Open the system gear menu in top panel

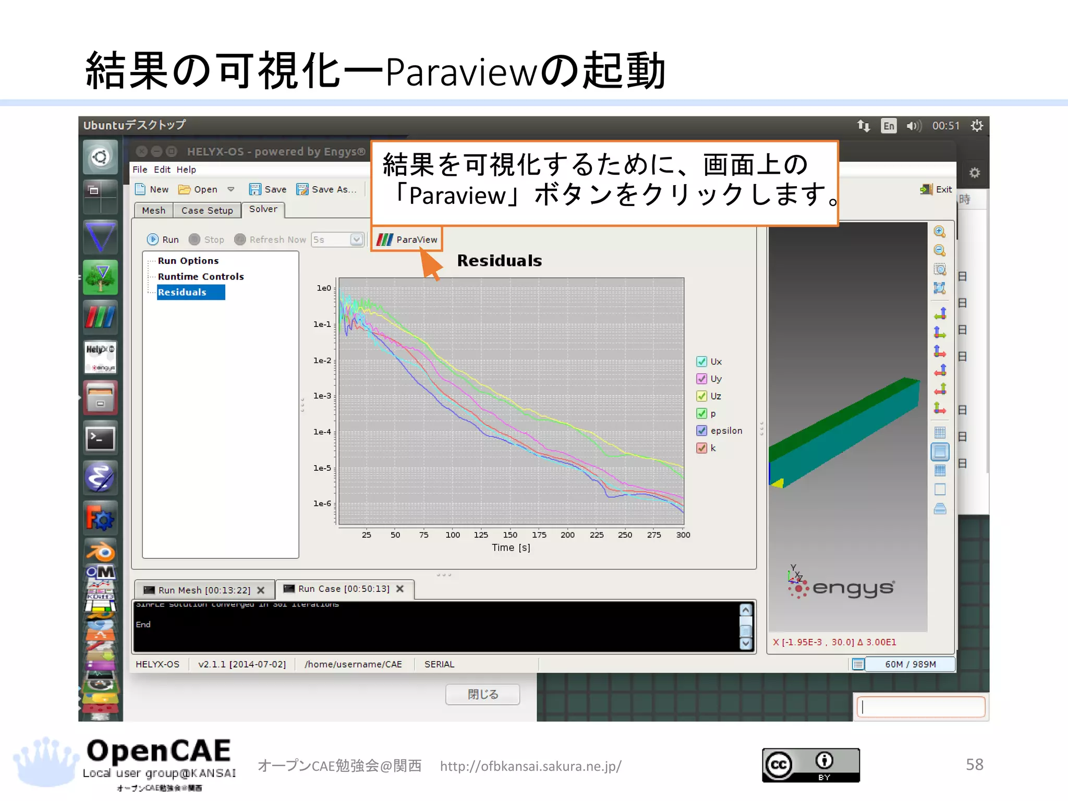pos(976,126)
